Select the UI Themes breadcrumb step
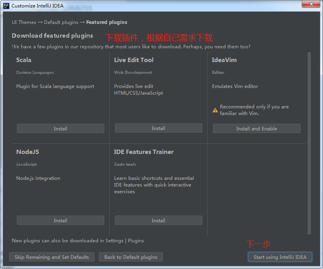This screenshot has height=269, width=323. (24, 22)
